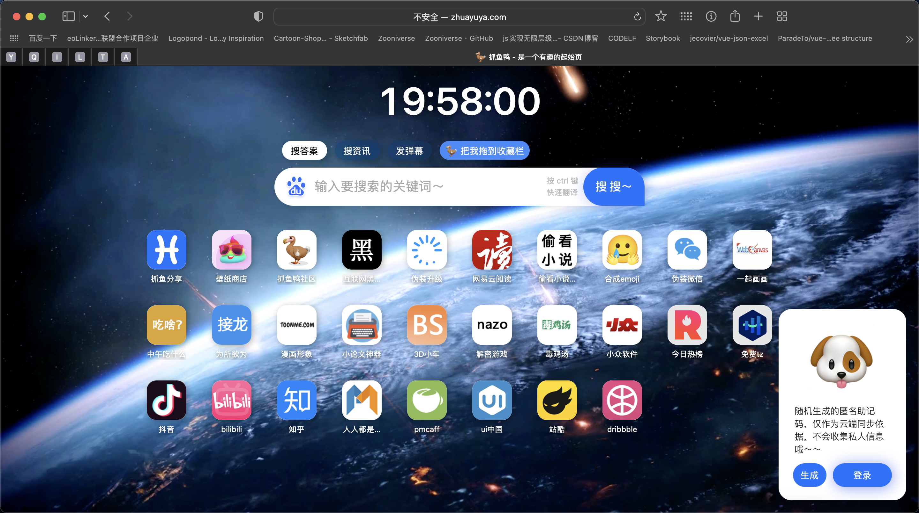Reload the page with the refresh icon

click(637, 17)
